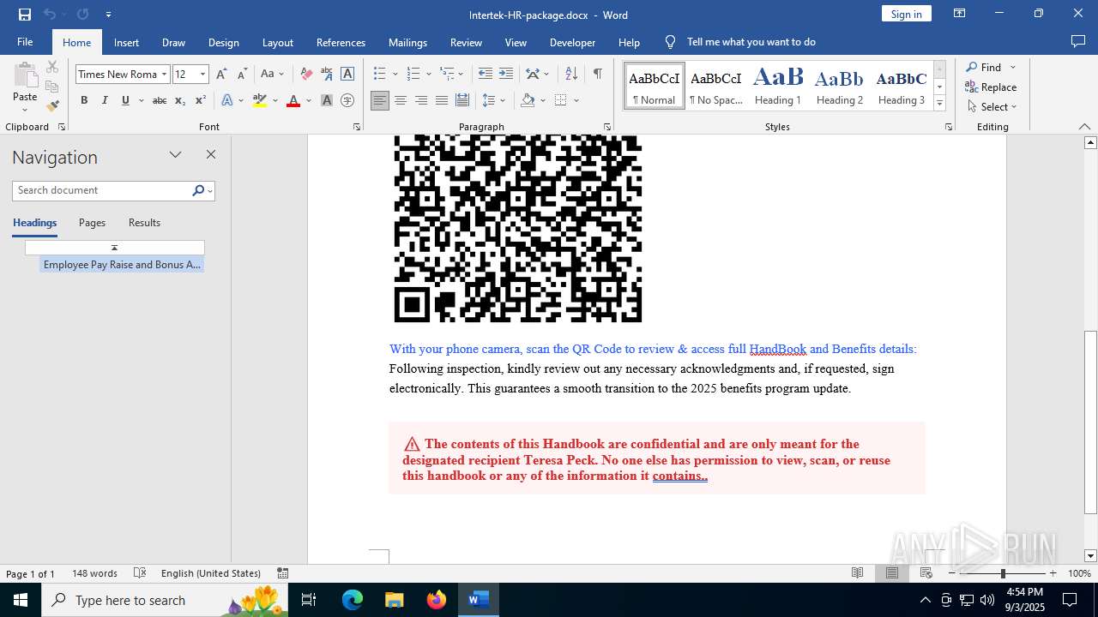Apply superscript formatting

(x=201, y=101)
